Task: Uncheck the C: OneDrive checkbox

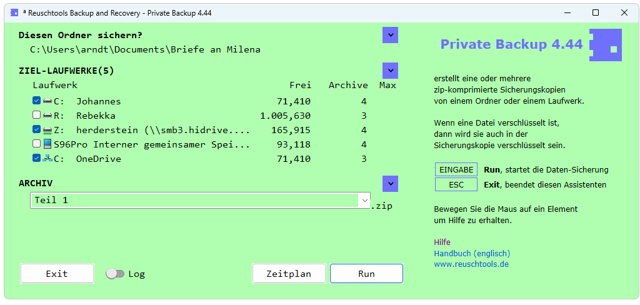Action: click(x=36, y=158)
